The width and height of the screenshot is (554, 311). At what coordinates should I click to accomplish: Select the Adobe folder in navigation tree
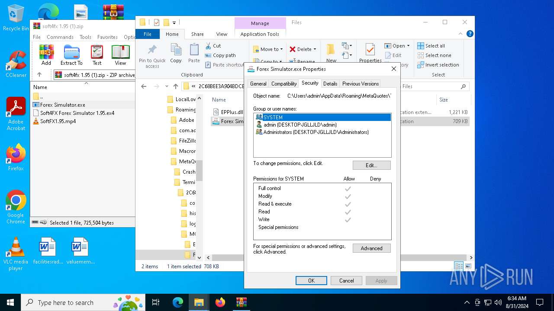click(x=187, y=120)
